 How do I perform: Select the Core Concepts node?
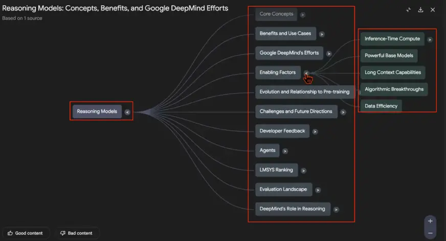pyautogui.click(x=276, y=14)
